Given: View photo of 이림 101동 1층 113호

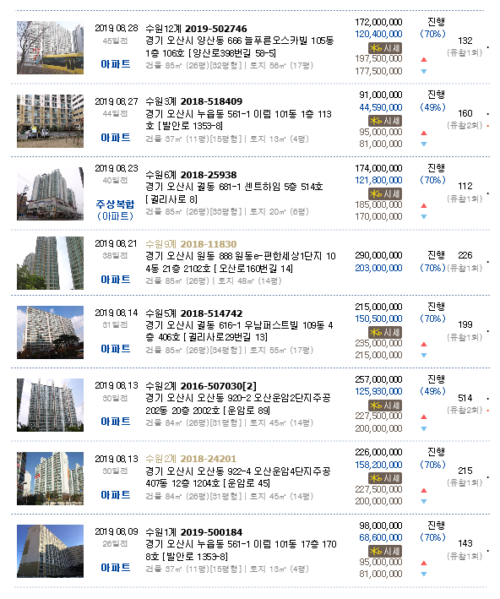Looking at the screenshot, I should (x=50, y=121).
